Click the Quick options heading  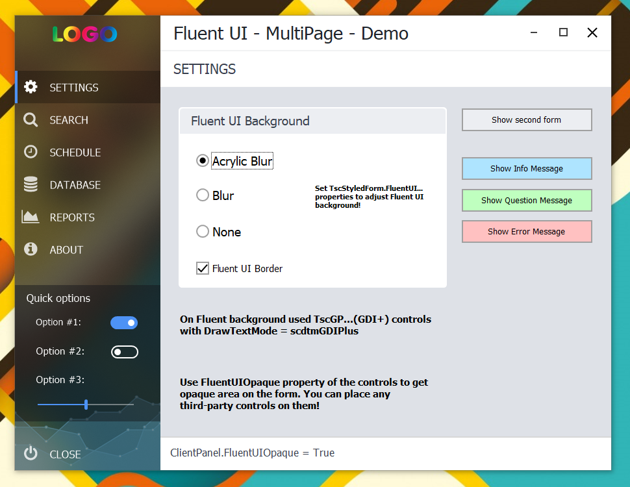[x=58, y=298]
